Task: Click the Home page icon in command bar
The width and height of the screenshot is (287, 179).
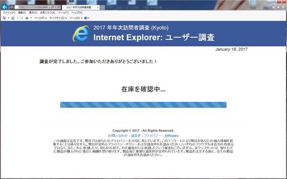Action: click(x=4, y=18)
